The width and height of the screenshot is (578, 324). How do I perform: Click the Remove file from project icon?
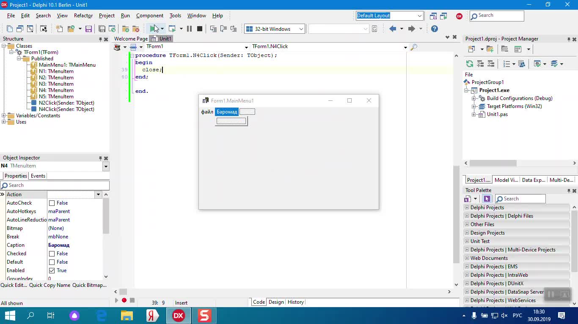(136, 29)
